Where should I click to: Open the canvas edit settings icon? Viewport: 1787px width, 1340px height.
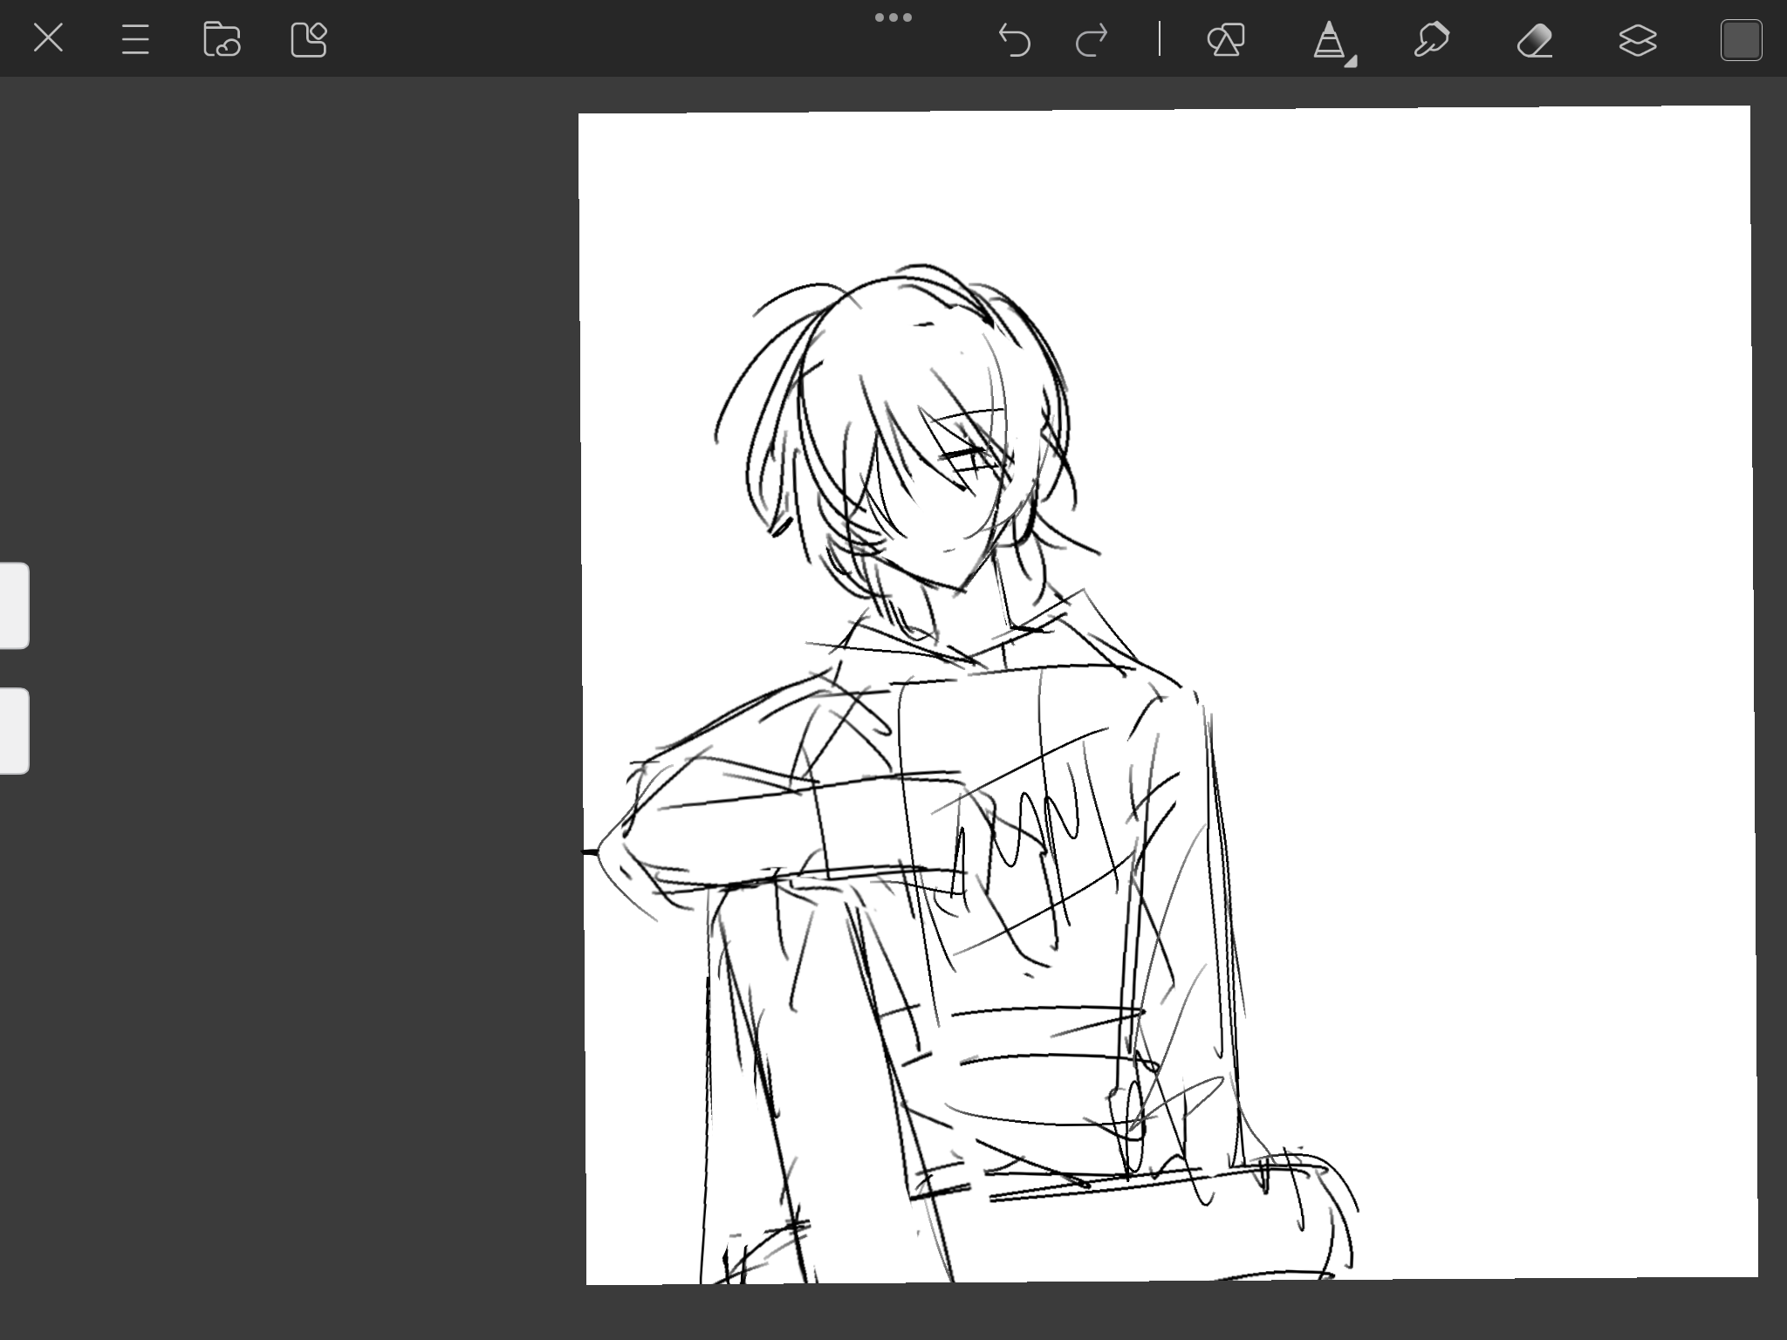point(308,39)
